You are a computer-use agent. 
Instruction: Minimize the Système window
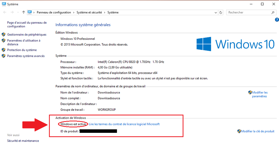pos(251,4)
